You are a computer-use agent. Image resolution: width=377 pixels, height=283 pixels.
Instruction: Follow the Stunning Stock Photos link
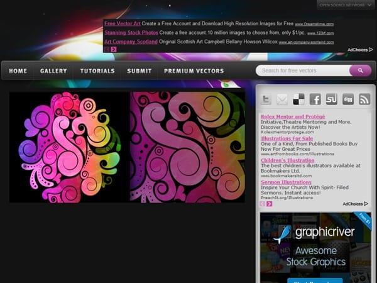pyautogui.click(x=131, y=33)
